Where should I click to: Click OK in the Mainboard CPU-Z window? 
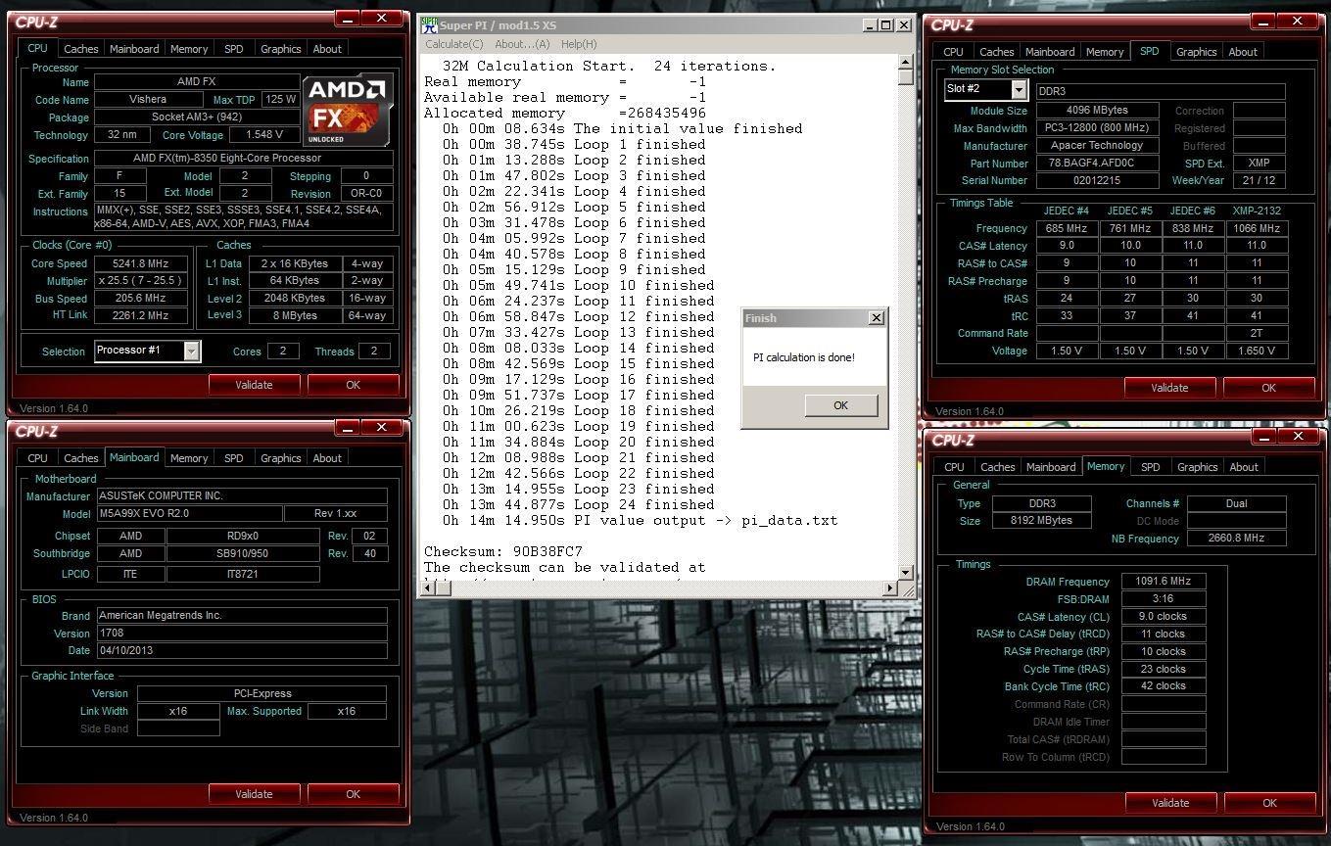click(353, 794)
